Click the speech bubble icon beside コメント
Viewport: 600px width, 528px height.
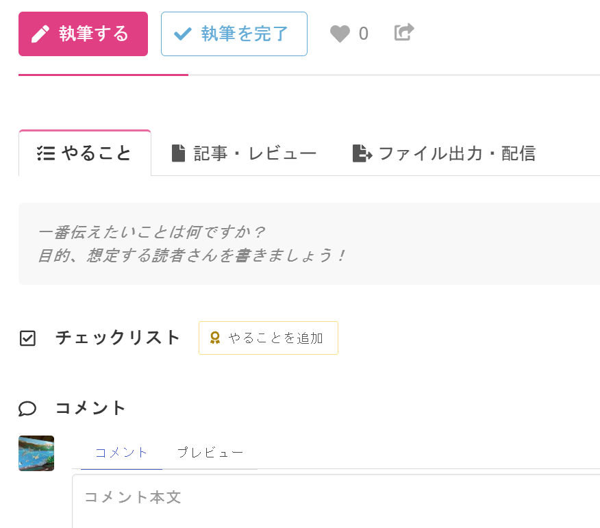click(x=27, y=409)
